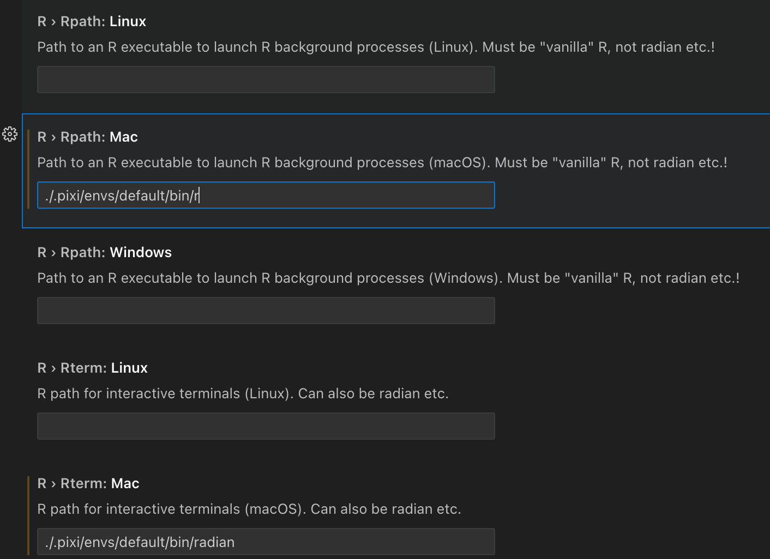Focus the empty Rpath: Linux path field
The image size is (770, 559).
266,80
